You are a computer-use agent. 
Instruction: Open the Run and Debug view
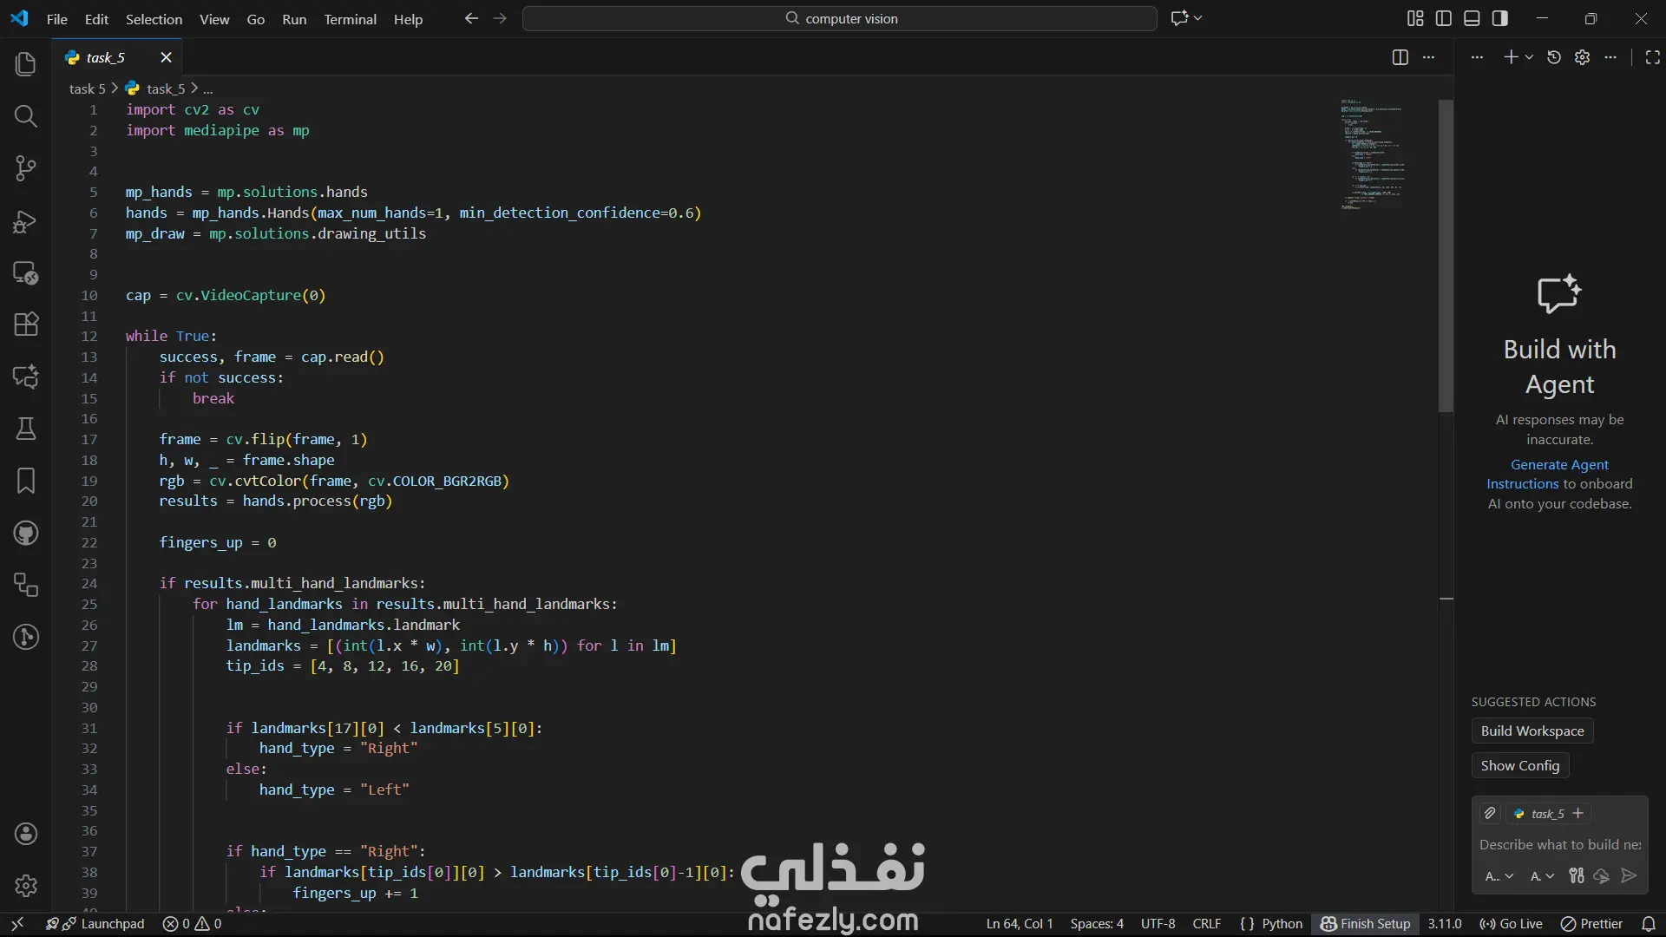tap(26, 222)
